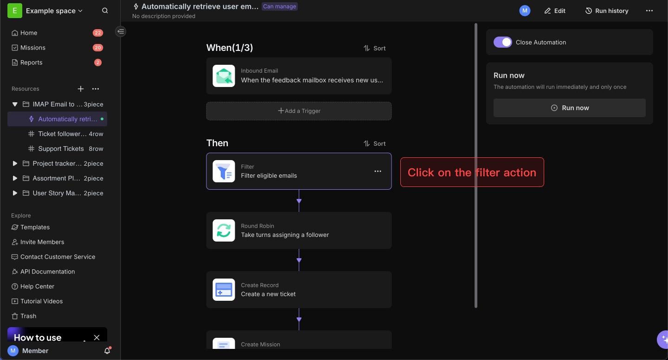Open the Trash
This screenshot has width=668, height=360.
click(x=24, y=316)
